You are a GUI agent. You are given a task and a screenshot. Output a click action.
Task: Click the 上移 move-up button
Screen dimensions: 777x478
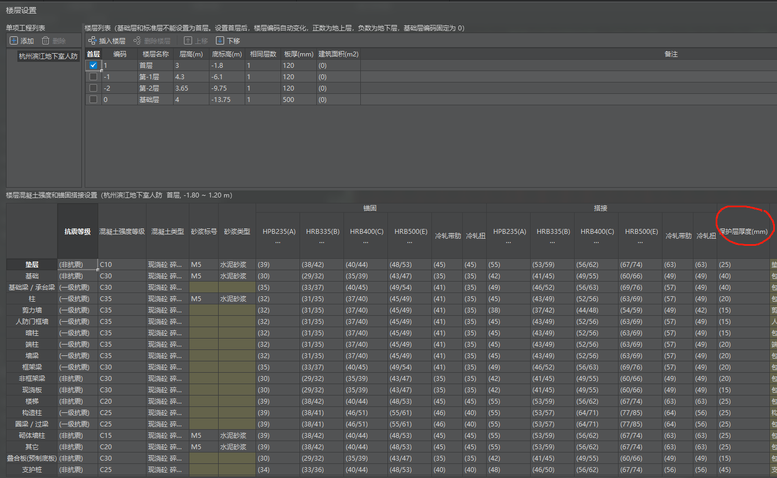196,41
